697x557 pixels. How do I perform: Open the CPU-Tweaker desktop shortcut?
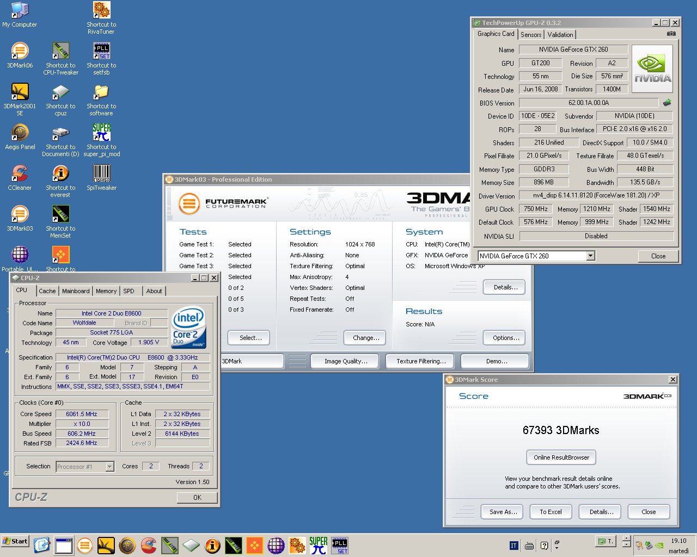[60, 59]
